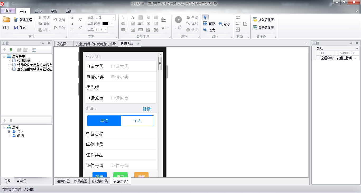
Task: Create a new project via 新建工程
Action: click(x=23, y=20)
